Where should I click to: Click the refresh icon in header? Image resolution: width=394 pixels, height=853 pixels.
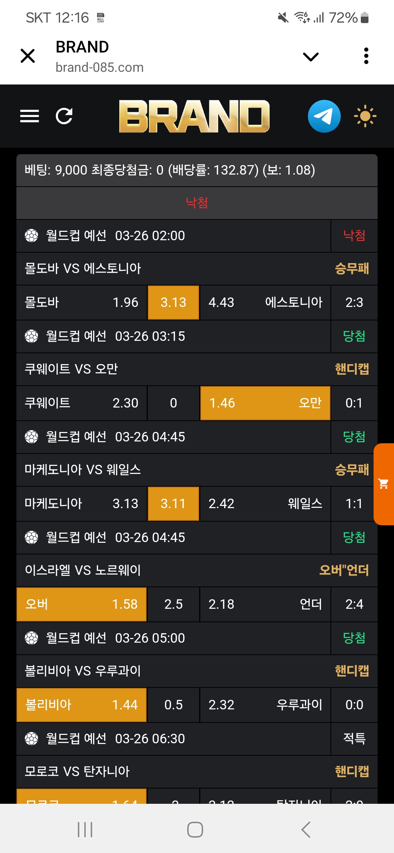[64, 116]
